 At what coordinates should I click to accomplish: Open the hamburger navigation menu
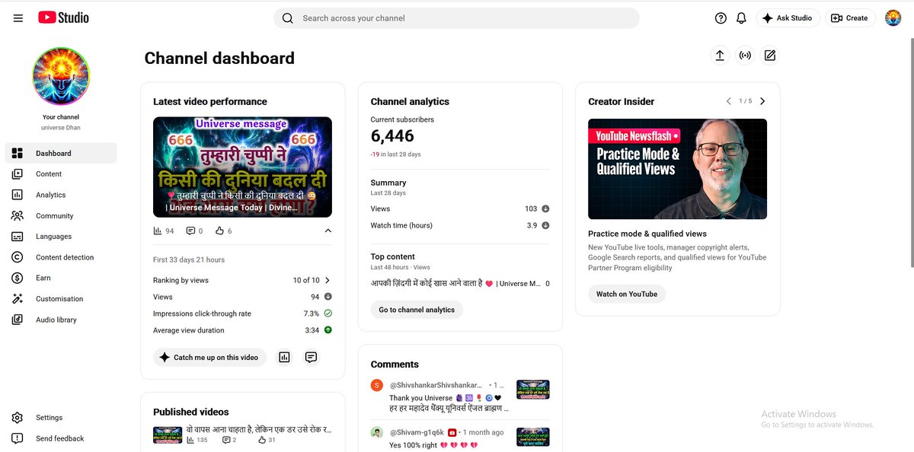[x=18, y=18]
